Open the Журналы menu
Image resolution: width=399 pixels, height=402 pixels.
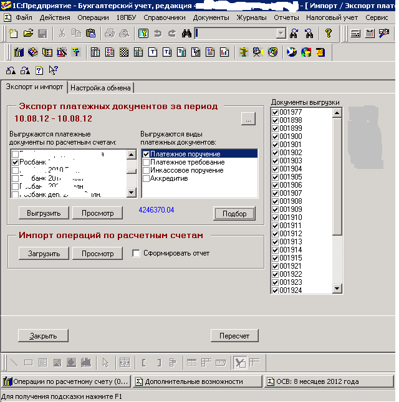coord(251,17)
